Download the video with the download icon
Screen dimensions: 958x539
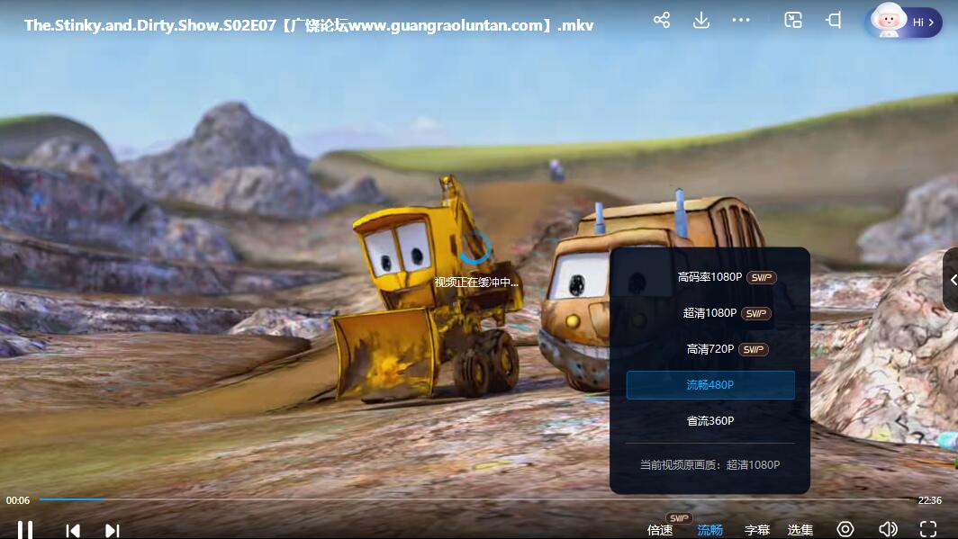[701, 20]
